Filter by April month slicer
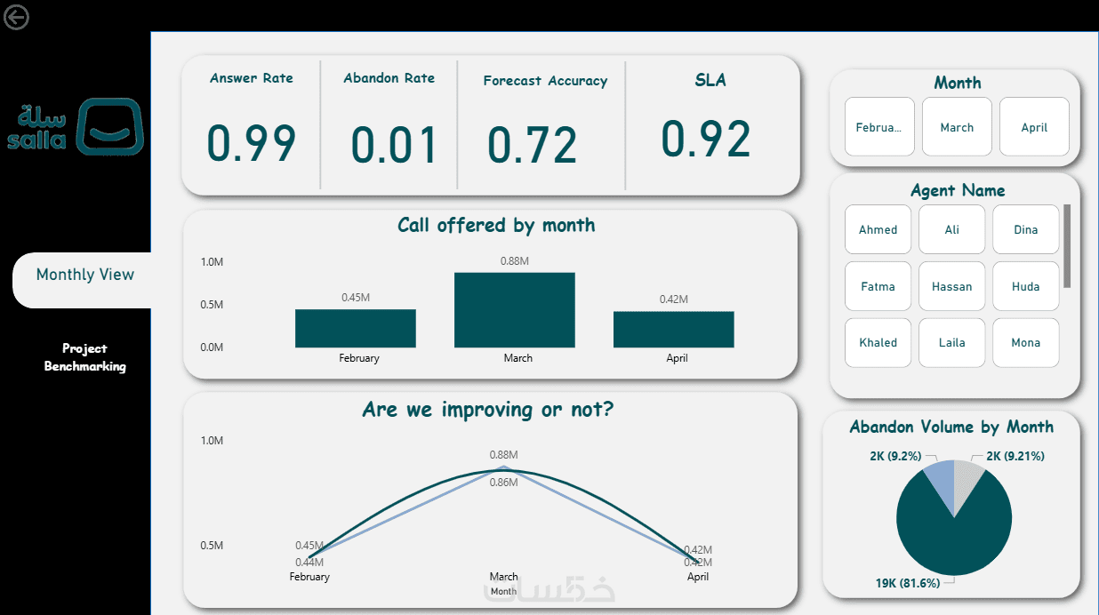Screen dimensions: 1099x615 click(1034, 127)
